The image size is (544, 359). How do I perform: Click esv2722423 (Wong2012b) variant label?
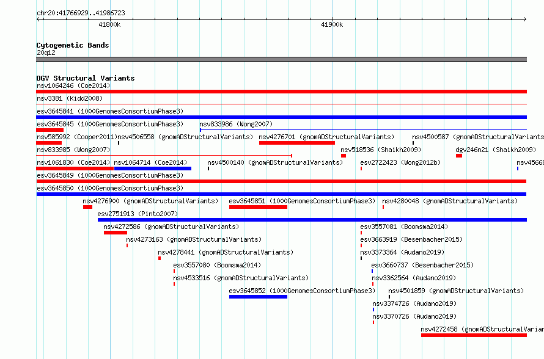(400, 162)
